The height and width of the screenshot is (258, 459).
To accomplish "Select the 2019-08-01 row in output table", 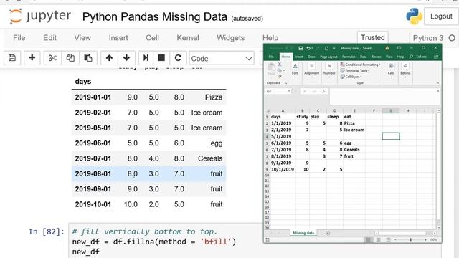I will [x=148, y=173].
